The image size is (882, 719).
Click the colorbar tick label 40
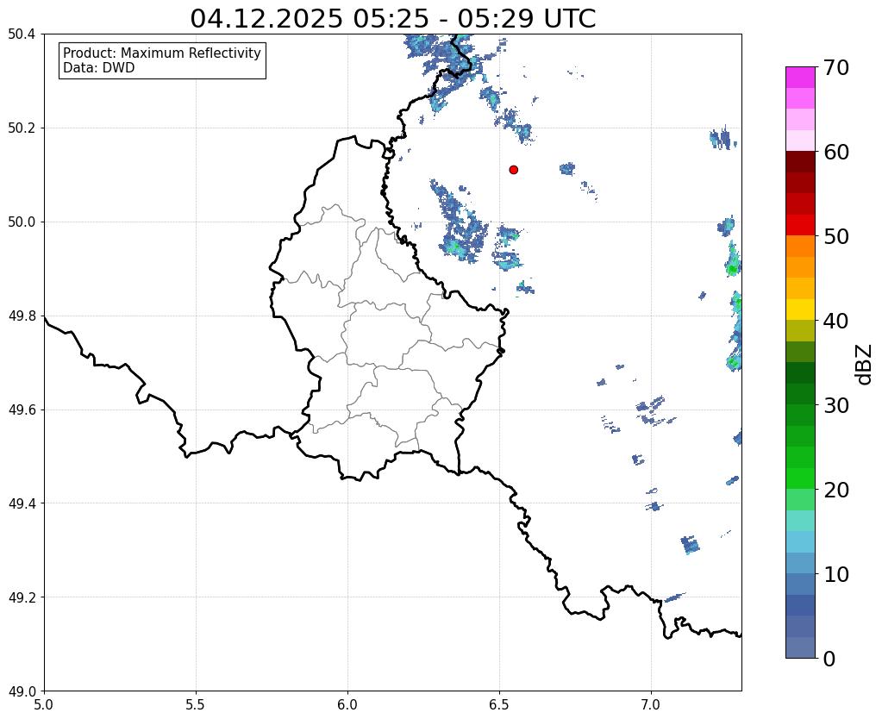pyautogui.click(x=835, y=321)
